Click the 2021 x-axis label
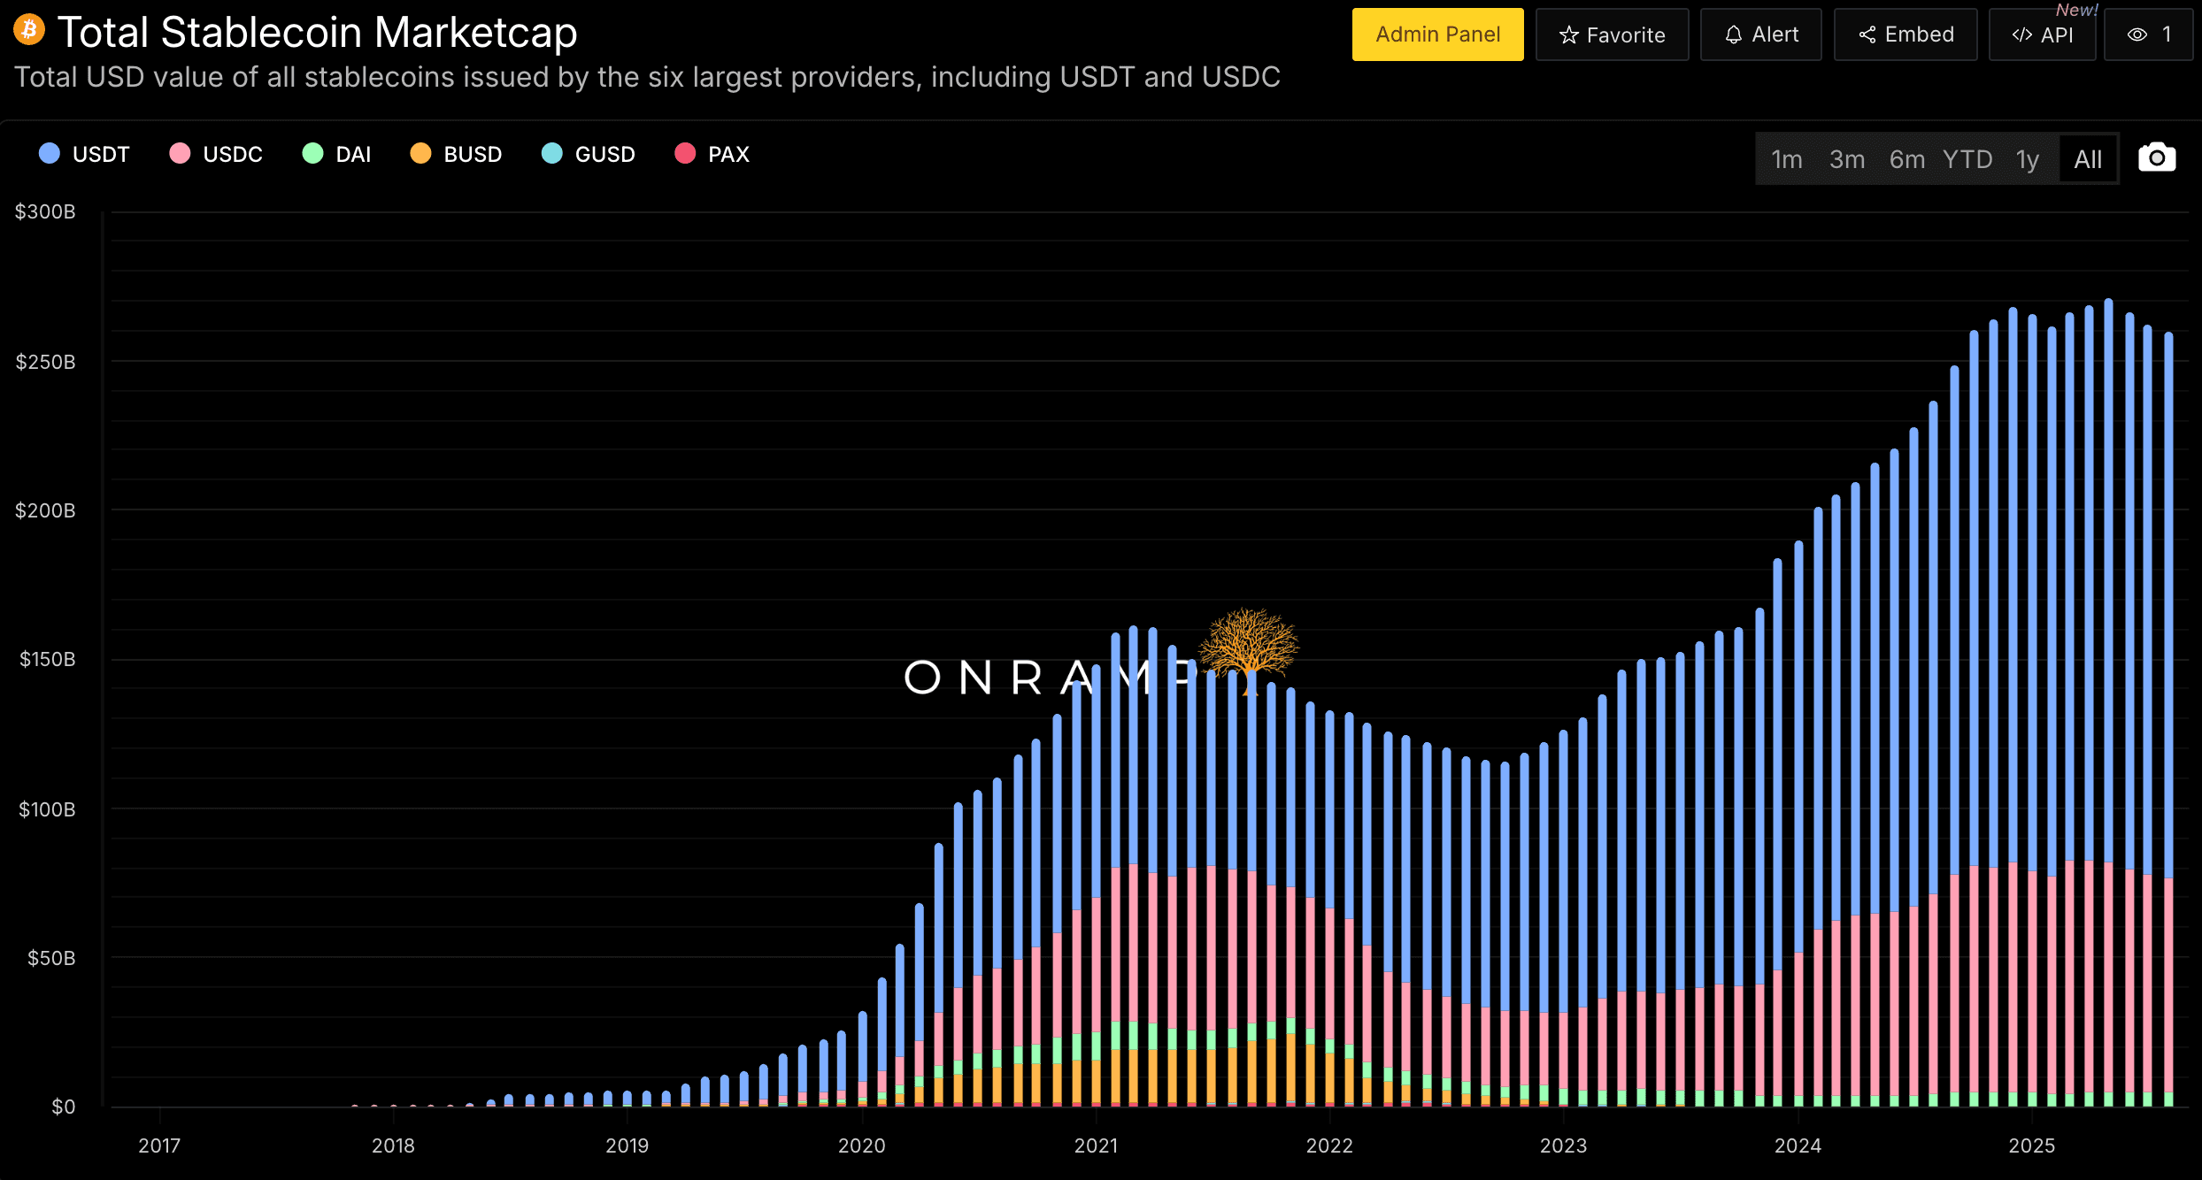 pos(1096,1146)
